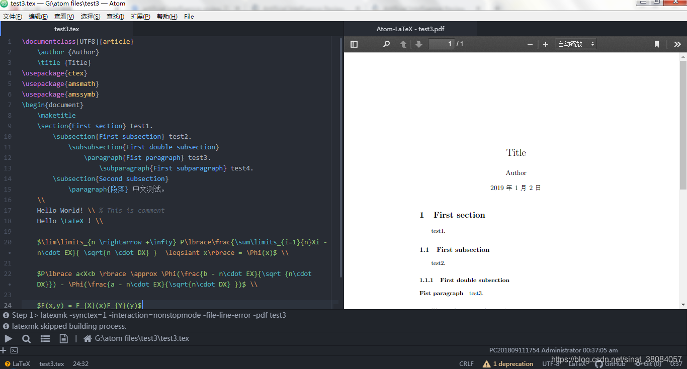Open the File menu
Screen dimensions: 687x369
[x=189, y=17]
